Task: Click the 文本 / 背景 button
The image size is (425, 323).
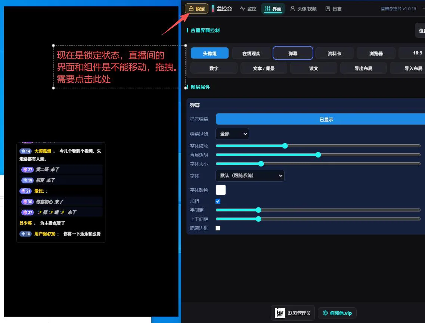Action: [x=264, y=68]
